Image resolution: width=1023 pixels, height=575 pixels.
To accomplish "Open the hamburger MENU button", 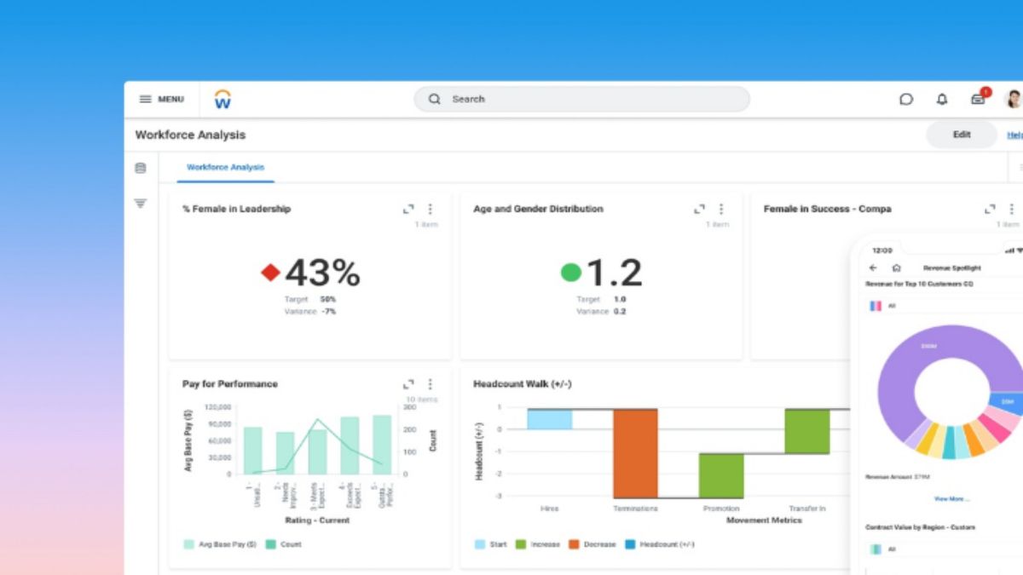I will (x=162, y=100).
